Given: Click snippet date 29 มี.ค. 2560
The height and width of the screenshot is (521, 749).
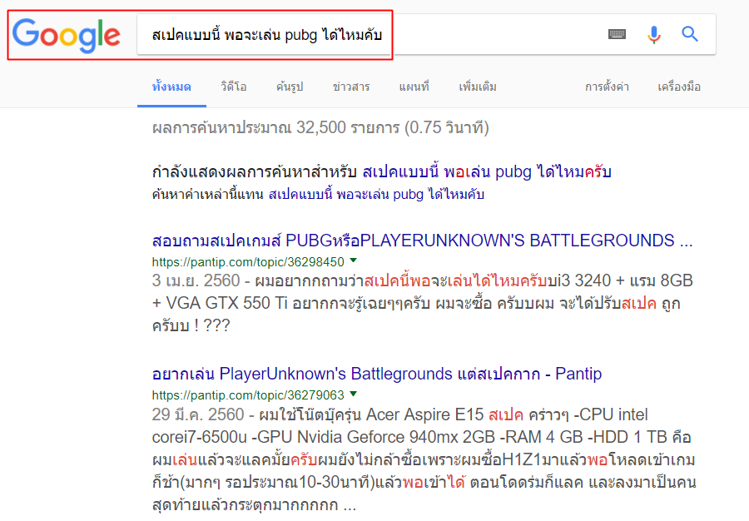Looking at the screenshot, I should coord(198,414).
